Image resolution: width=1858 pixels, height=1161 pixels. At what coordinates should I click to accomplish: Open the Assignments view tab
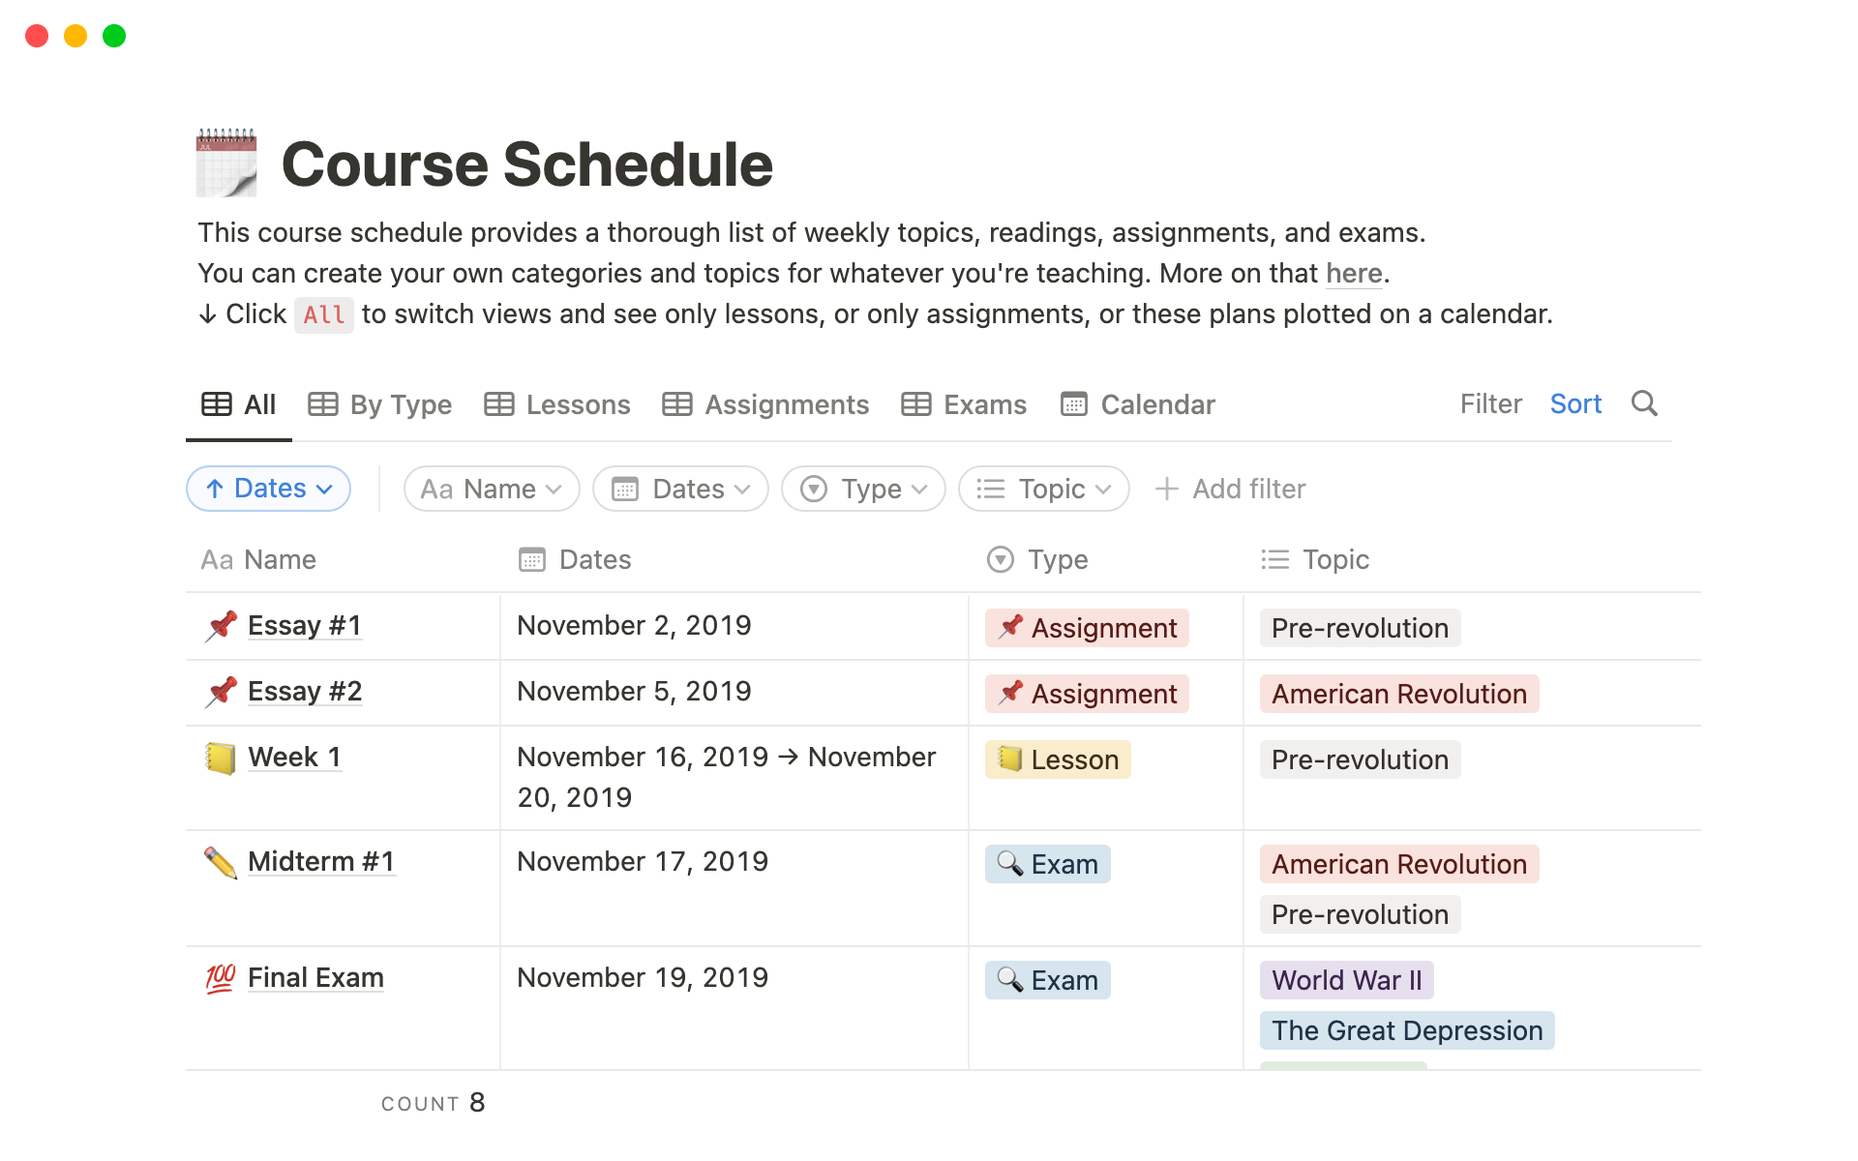point(765,404)
